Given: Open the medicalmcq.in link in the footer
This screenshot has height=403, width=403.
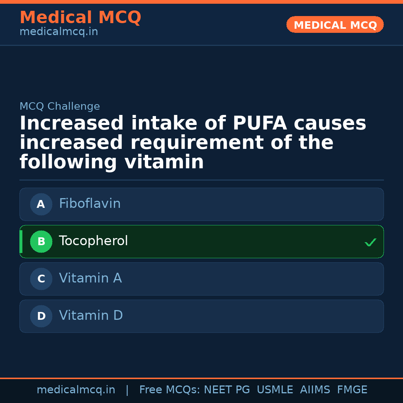Looking at the screenshot, I should click(76, 390).
